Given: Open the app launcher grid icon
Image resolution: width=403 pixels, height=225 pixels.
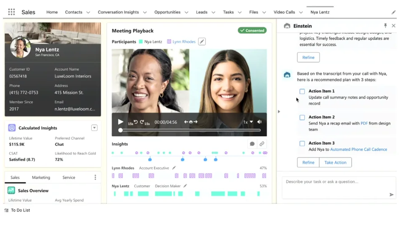Looking at the screenshot, I should [x=11, y=12].
